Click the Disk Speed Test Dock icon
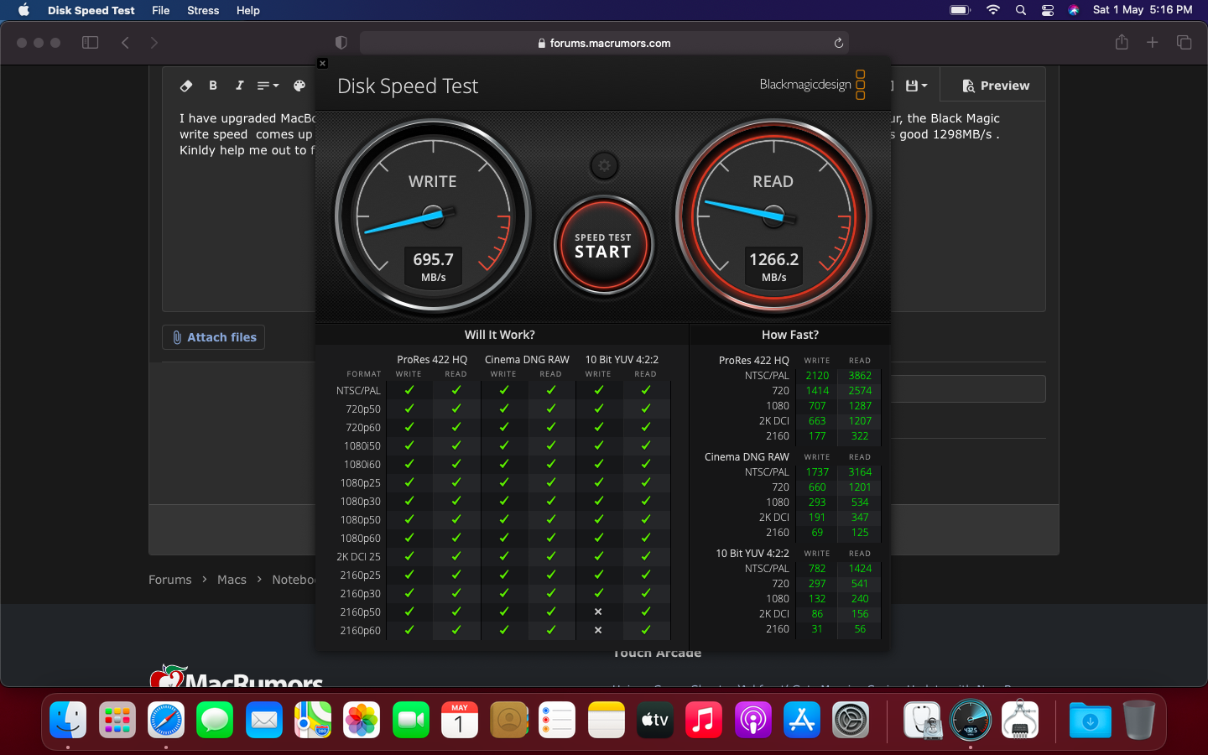This screenshot has width=1208, height=755. [971, 720]
